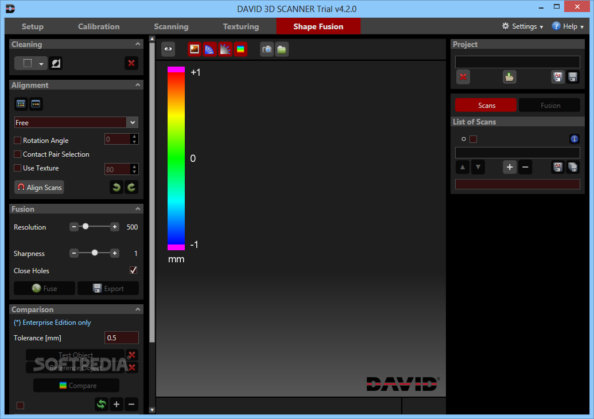Open the Help dropdown menu
Viewport: 594px width, 419px height.
[568, 26]
